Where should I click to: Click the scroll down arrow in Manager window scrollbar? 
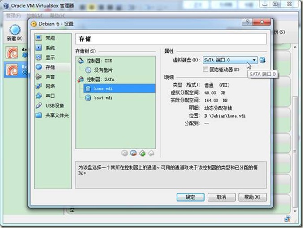pyautogui.click(x=295, y=211)
